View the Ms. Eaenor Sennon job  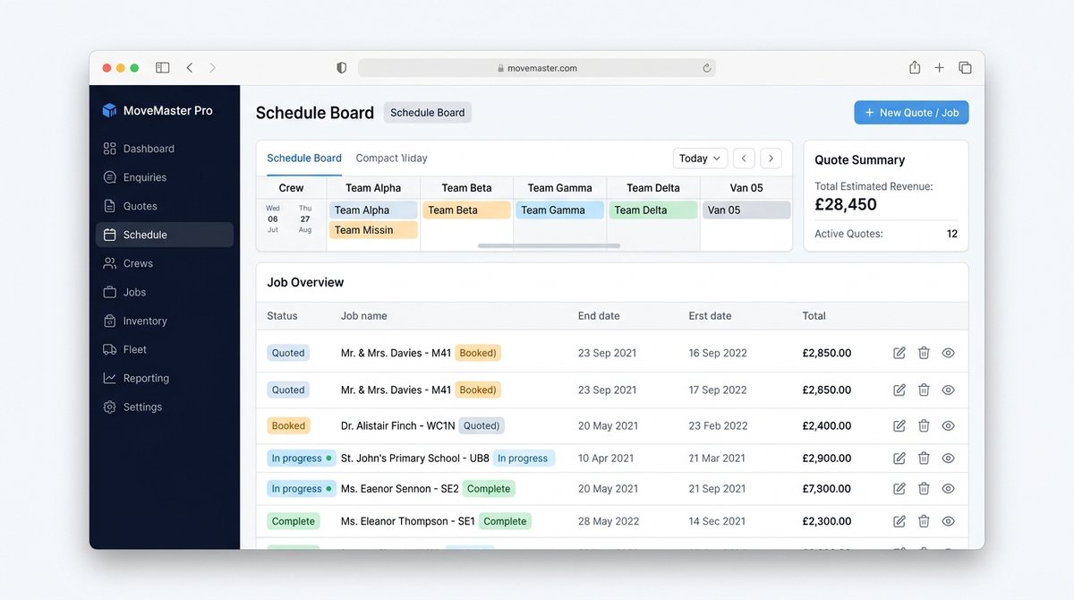(949, 488)
